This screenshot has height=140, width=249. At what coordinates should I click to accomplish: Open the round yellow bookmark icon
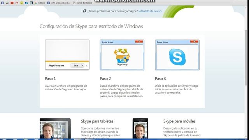(x=22, y=3)
